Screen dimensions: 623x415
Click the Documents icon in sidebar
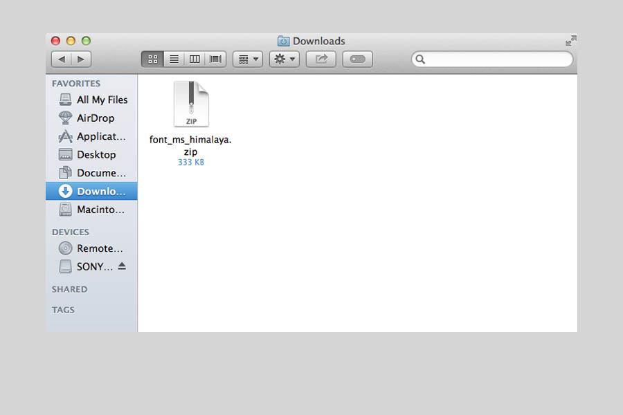(x=65, y=172)
